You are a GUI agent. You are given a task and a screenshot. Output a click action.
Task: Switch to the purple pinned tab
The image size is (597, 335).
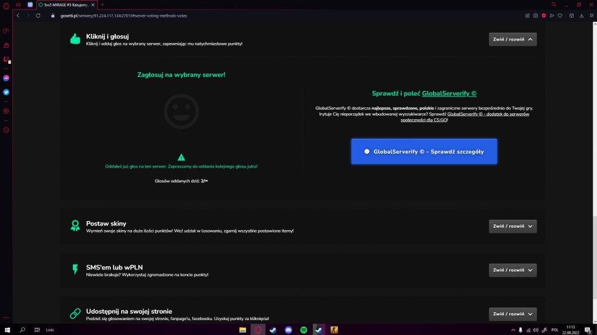point(30,5)
